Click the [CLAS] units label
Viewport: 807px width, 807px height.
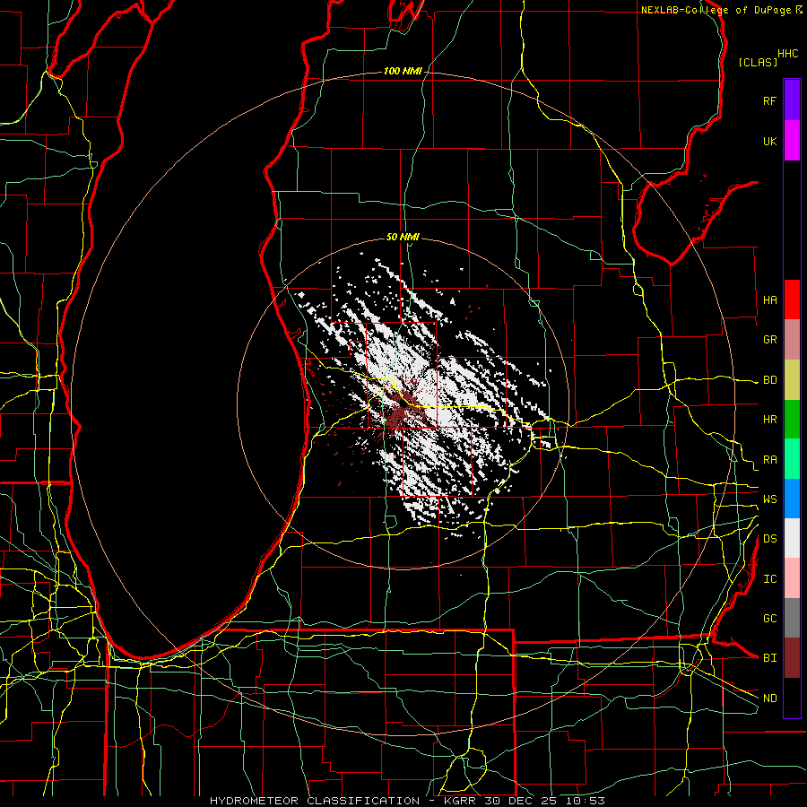pyautogui.click(x=758, y=62)
